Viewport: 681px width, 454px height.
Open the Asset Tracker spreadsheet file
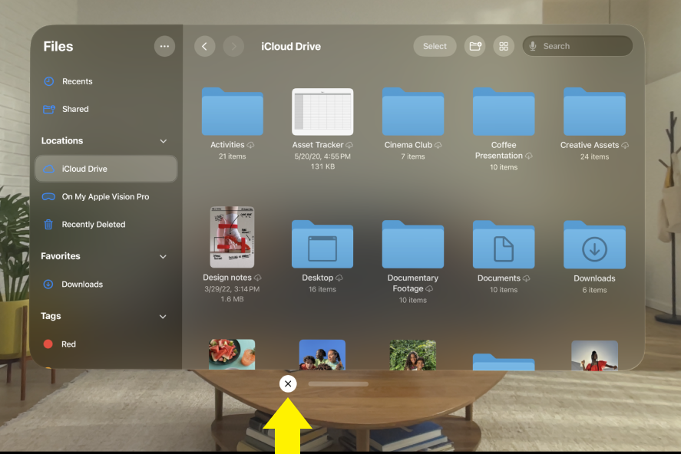(x=322, y=112)
